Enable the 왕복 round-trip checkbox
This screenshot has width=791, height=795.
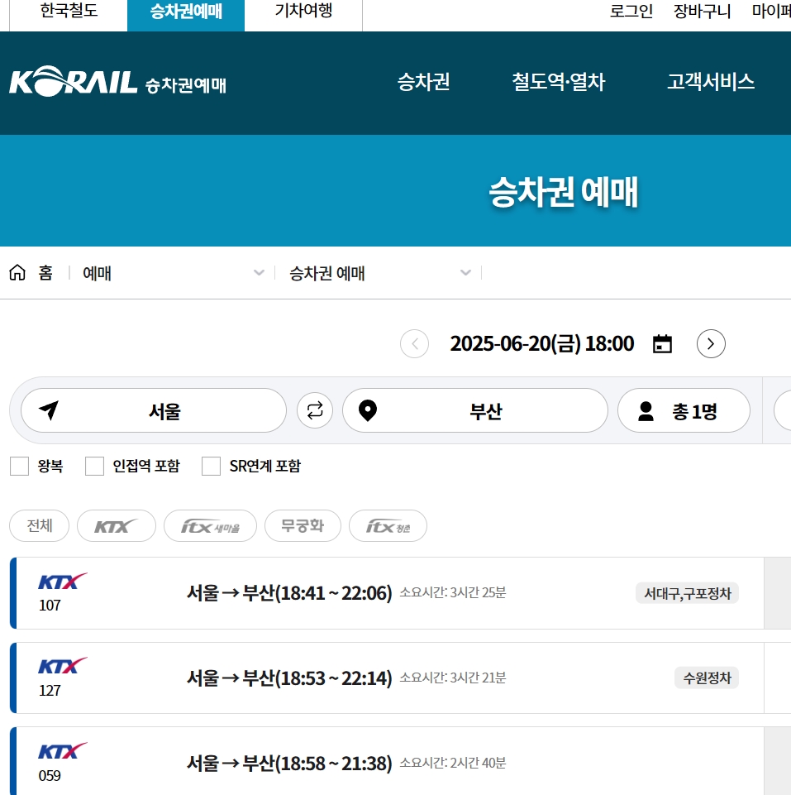click(x=19, y=466)
